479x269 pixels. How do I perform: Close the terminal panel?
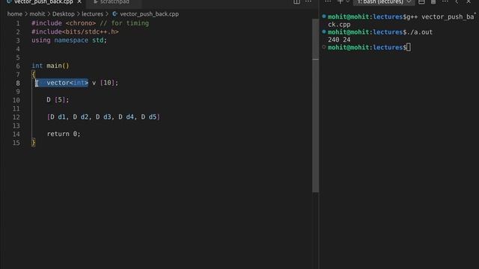coord(469,1)
